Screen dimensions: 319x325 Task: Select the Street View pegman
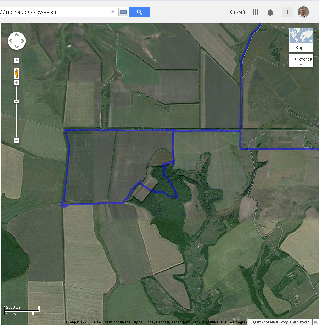17,74
